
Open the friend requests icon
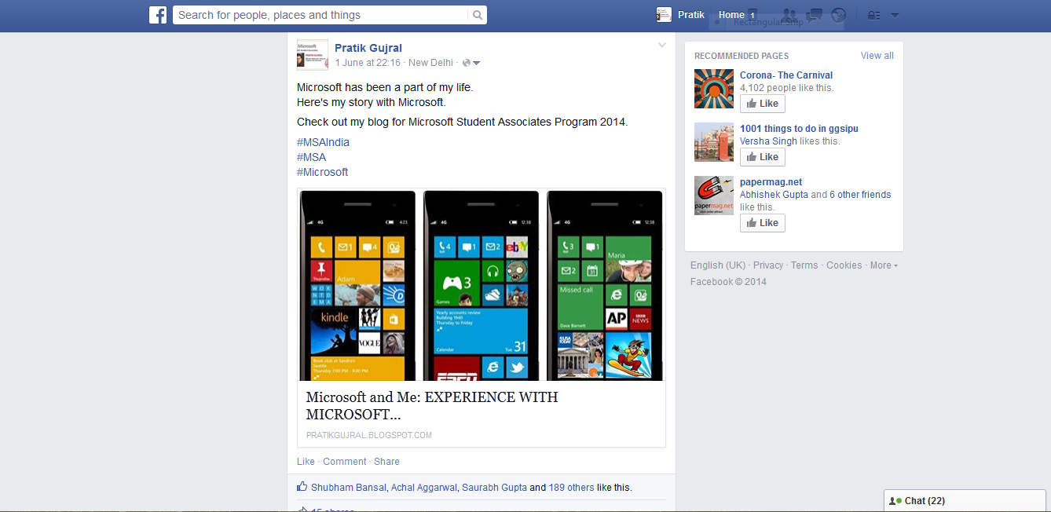tap(789, 15)
